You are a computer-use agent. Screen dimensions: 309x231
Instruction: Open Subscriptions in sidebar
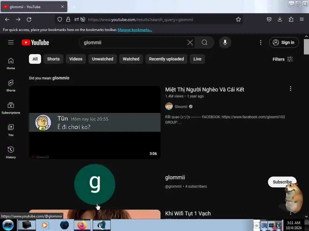[x=11, y=108]
